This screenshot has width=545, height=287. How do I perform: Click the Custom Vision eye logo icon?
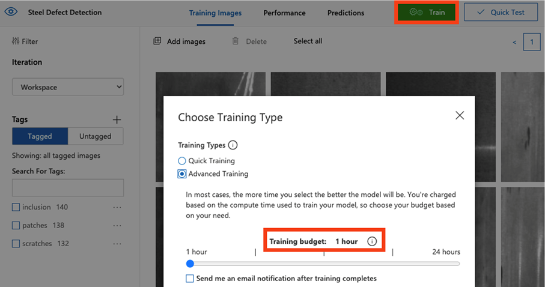(12, 12)
